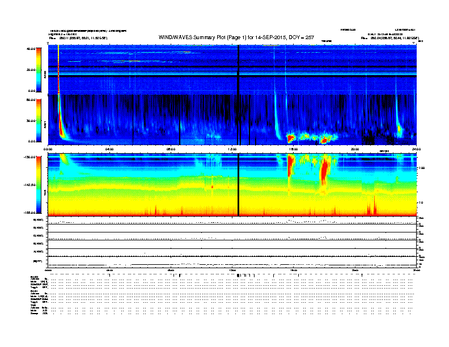Image resolution: width=449 pixels, height=347 pixels.
Task: Click the top line plot panel below TNR
Action: coord(232,220)
